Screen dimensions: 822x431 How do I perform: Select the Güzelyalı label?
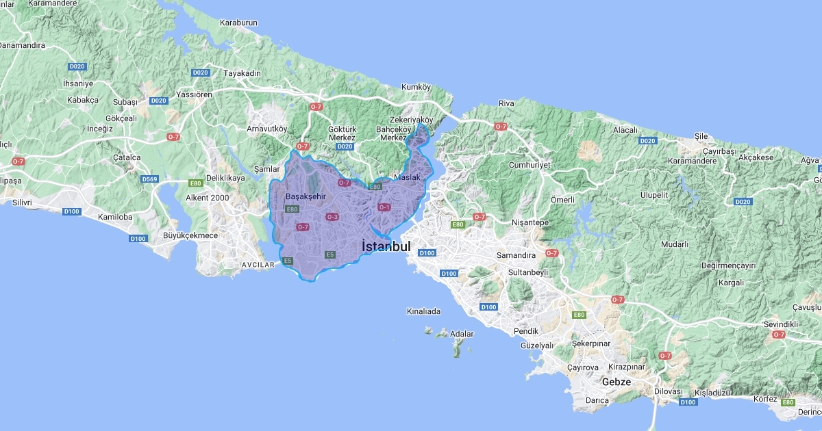536,345
